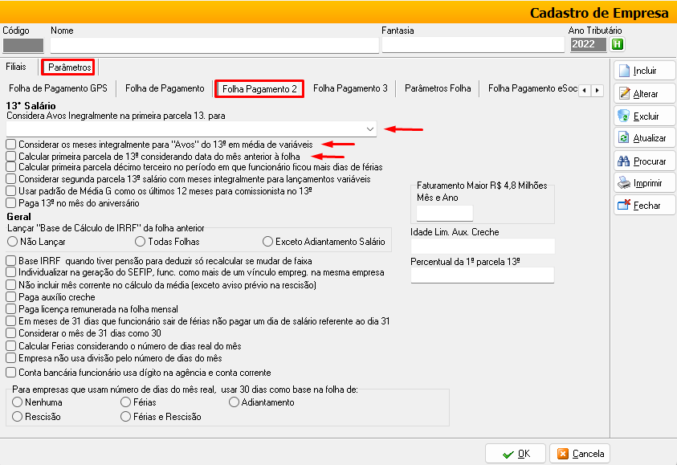
Task: Click the Incluir button icon
Action: click(x=624, y=71)
